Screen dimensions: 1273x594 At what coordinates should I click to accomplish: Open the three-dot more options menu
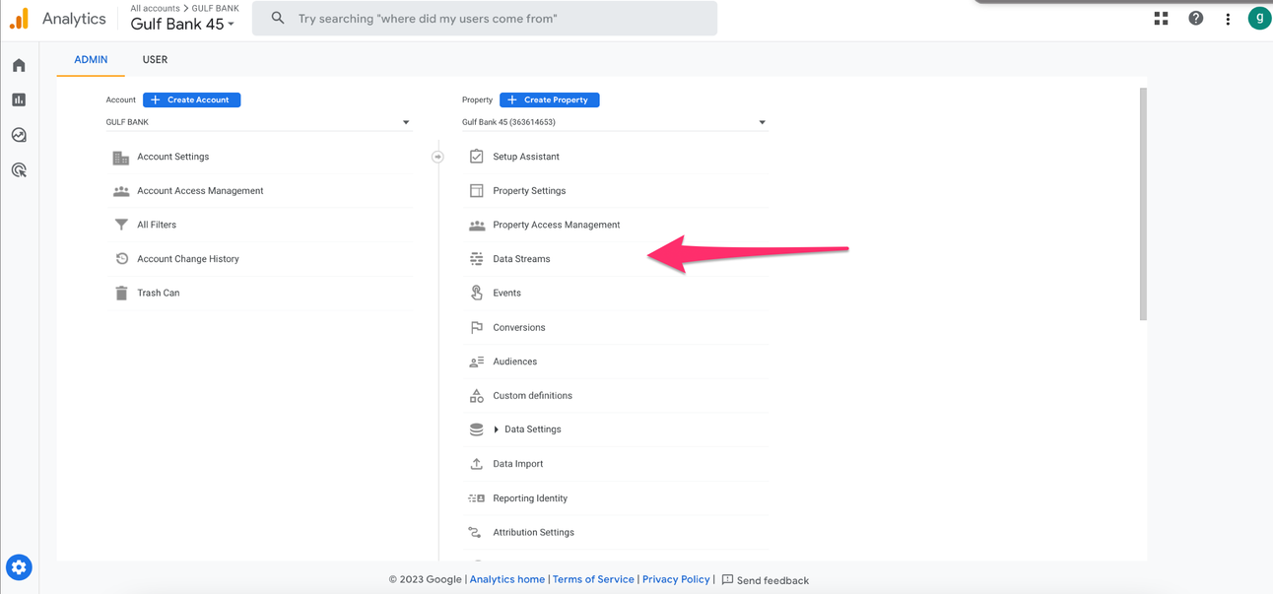click(1228, 19)
